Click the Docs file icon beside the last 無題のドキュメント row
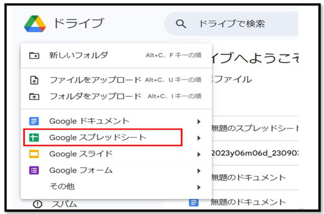Image resolution: width=324 pixels, height=214 pixels. 193,202
